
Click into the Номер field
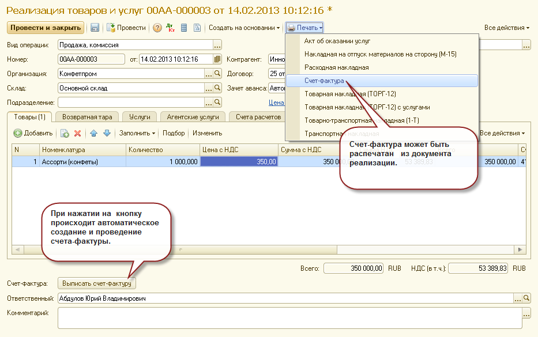pos(91,59)
